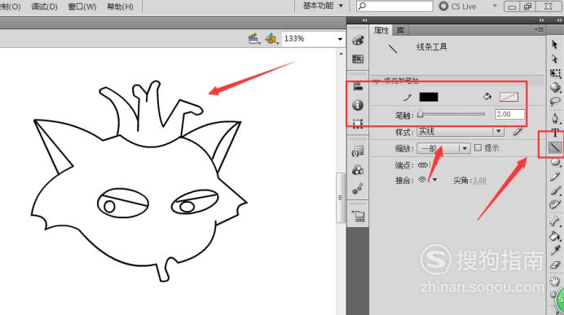Open the 基本功能 workspace dropdown
The width and height of the screenshot is (564, 315).
pos(323,7)
